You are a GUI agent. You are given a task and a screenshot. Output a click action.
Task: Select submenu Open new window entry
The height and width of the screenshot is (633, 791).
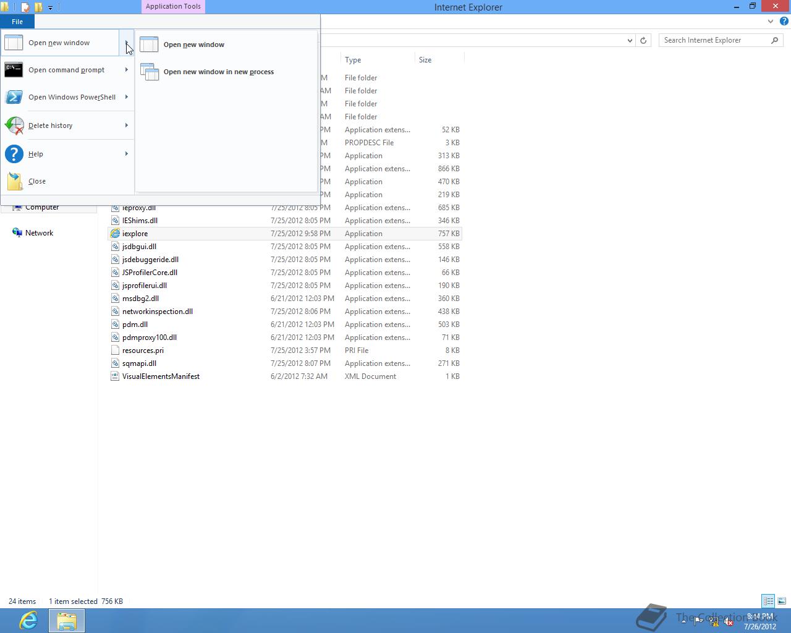tap(226, 45)
